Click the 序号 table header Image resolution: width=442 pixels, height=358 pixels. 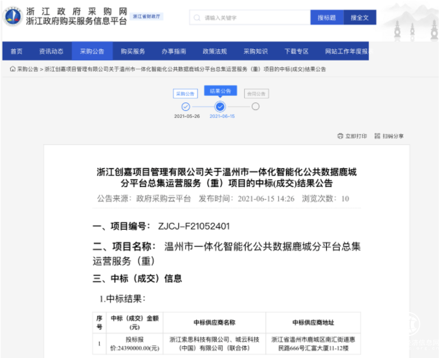[x=99, y=322]
